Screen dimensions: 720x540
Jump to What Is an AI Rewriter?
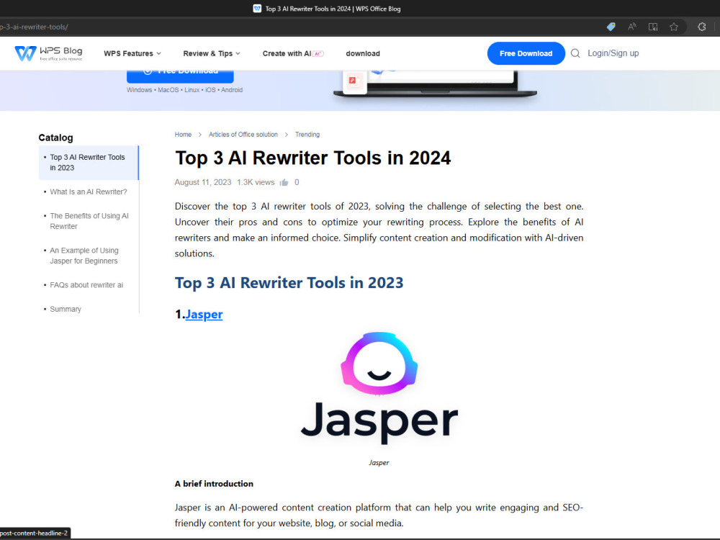click(88, 192)
